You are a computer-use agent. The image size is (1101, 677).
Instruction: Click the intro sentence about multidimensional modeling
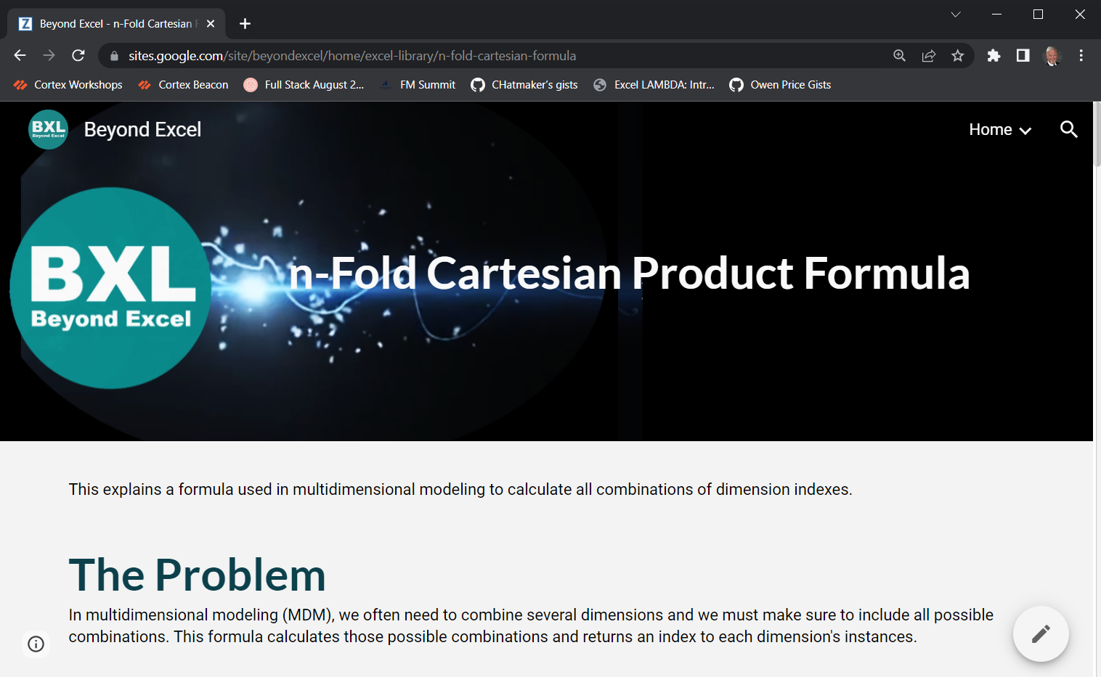(x=460, y=490)
